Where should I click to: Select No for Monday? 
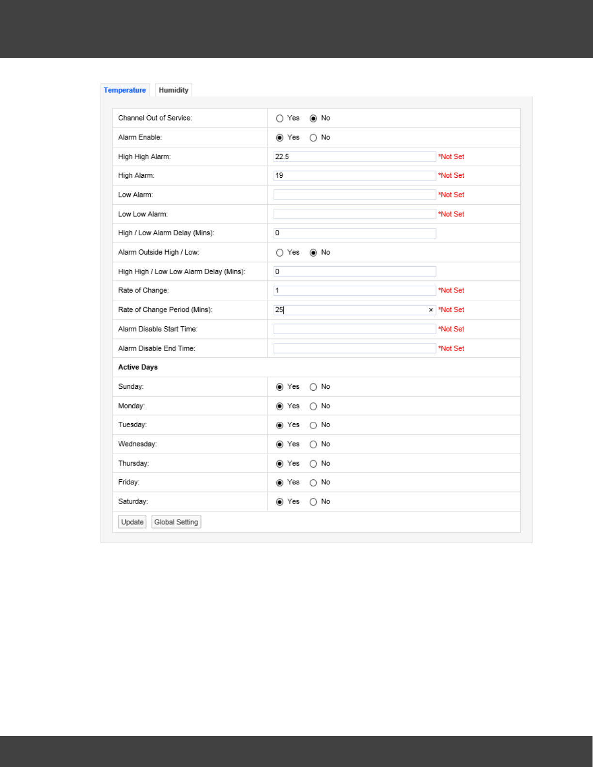tap(313, 406)
